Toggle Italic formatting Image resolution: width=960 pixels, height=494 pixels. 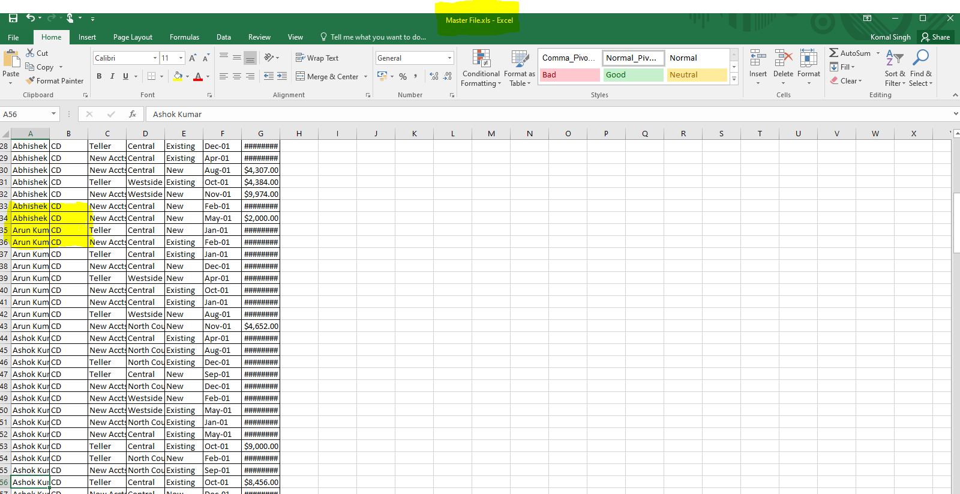coord(112,76)
